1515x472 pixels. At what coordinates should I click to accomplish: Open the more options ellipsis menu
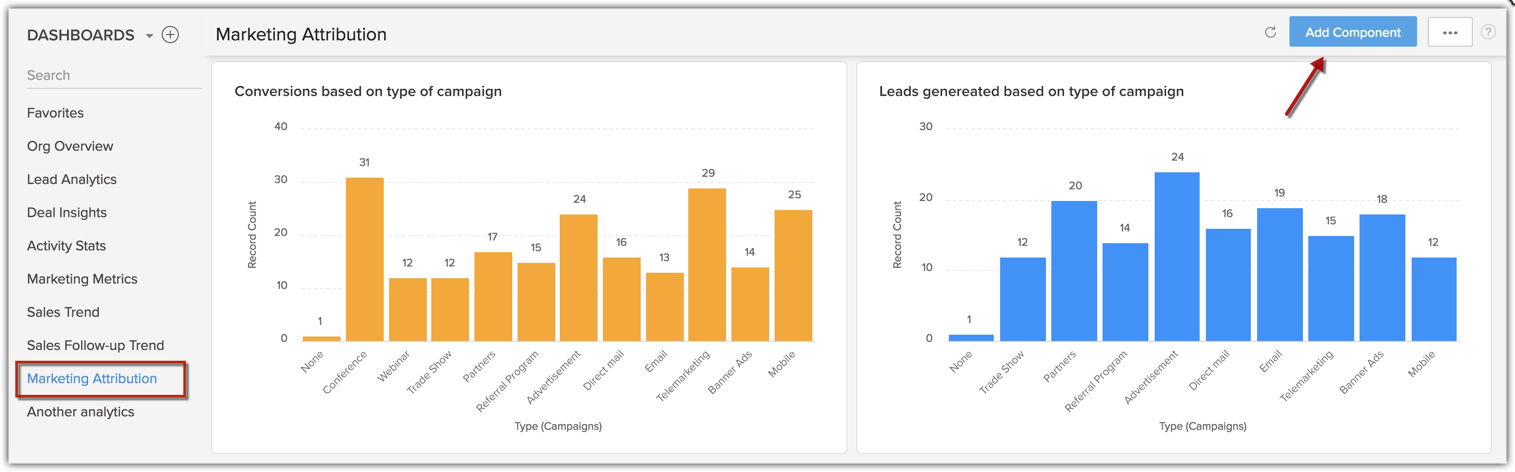pyautogui.click(x=1450, y=32)
